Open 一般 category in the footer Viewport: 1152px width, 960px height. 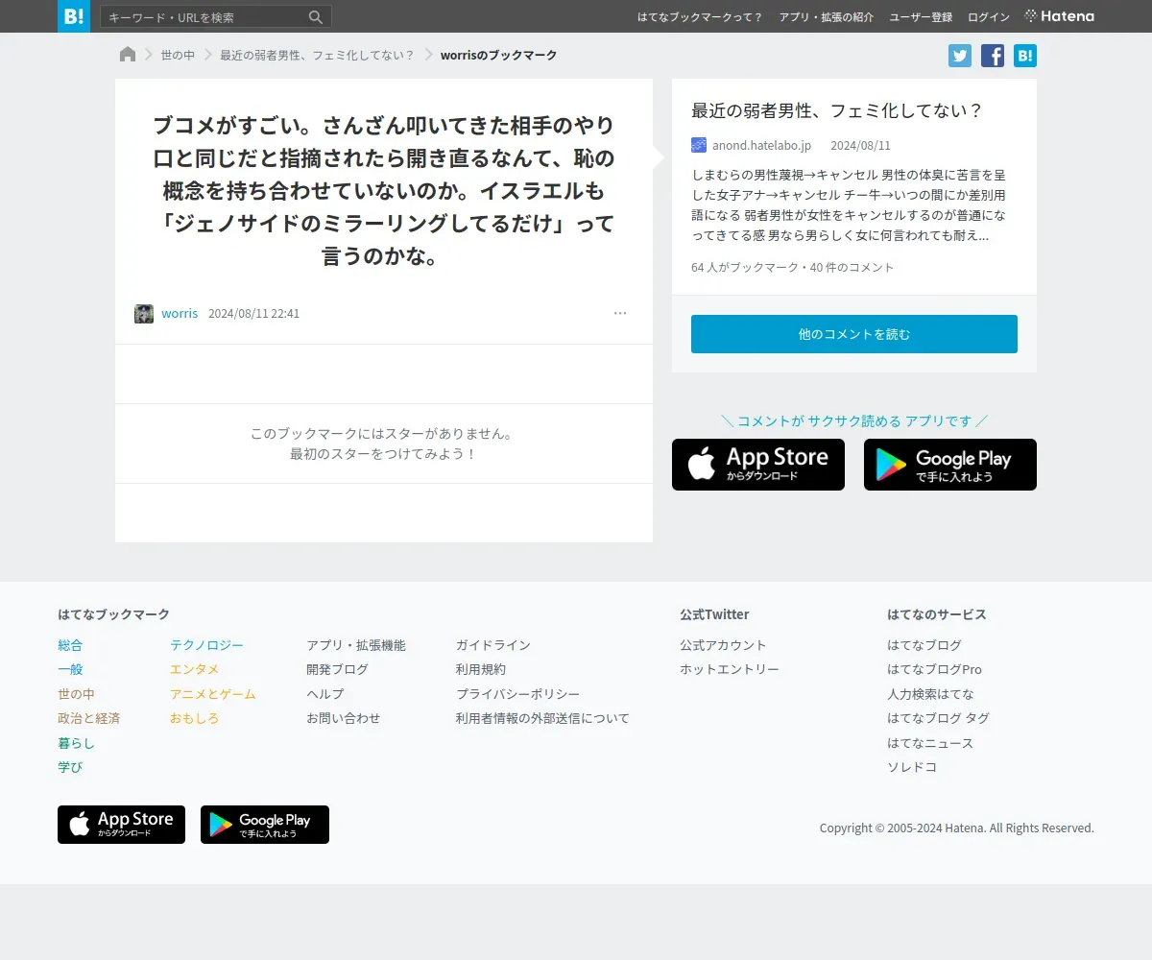(x=70, y=669)
